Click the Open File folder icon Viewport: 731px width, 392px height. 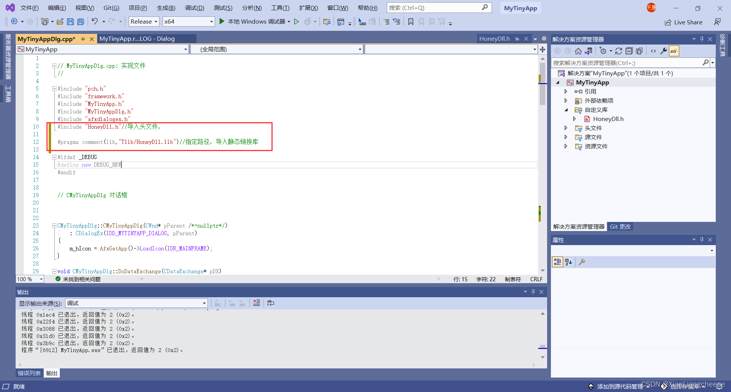click(x=60, y=22)
